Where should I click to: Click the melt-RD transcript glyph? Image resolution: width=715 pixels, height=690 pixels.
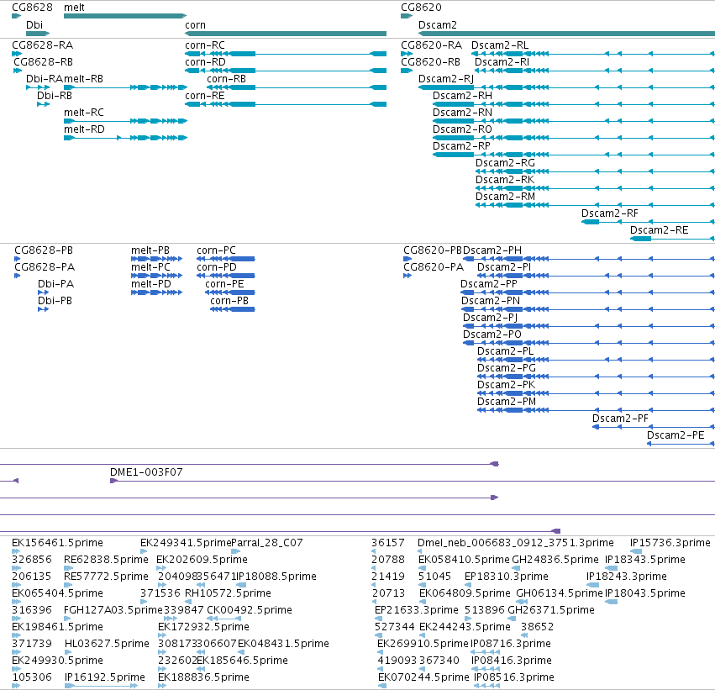[125, 138]
